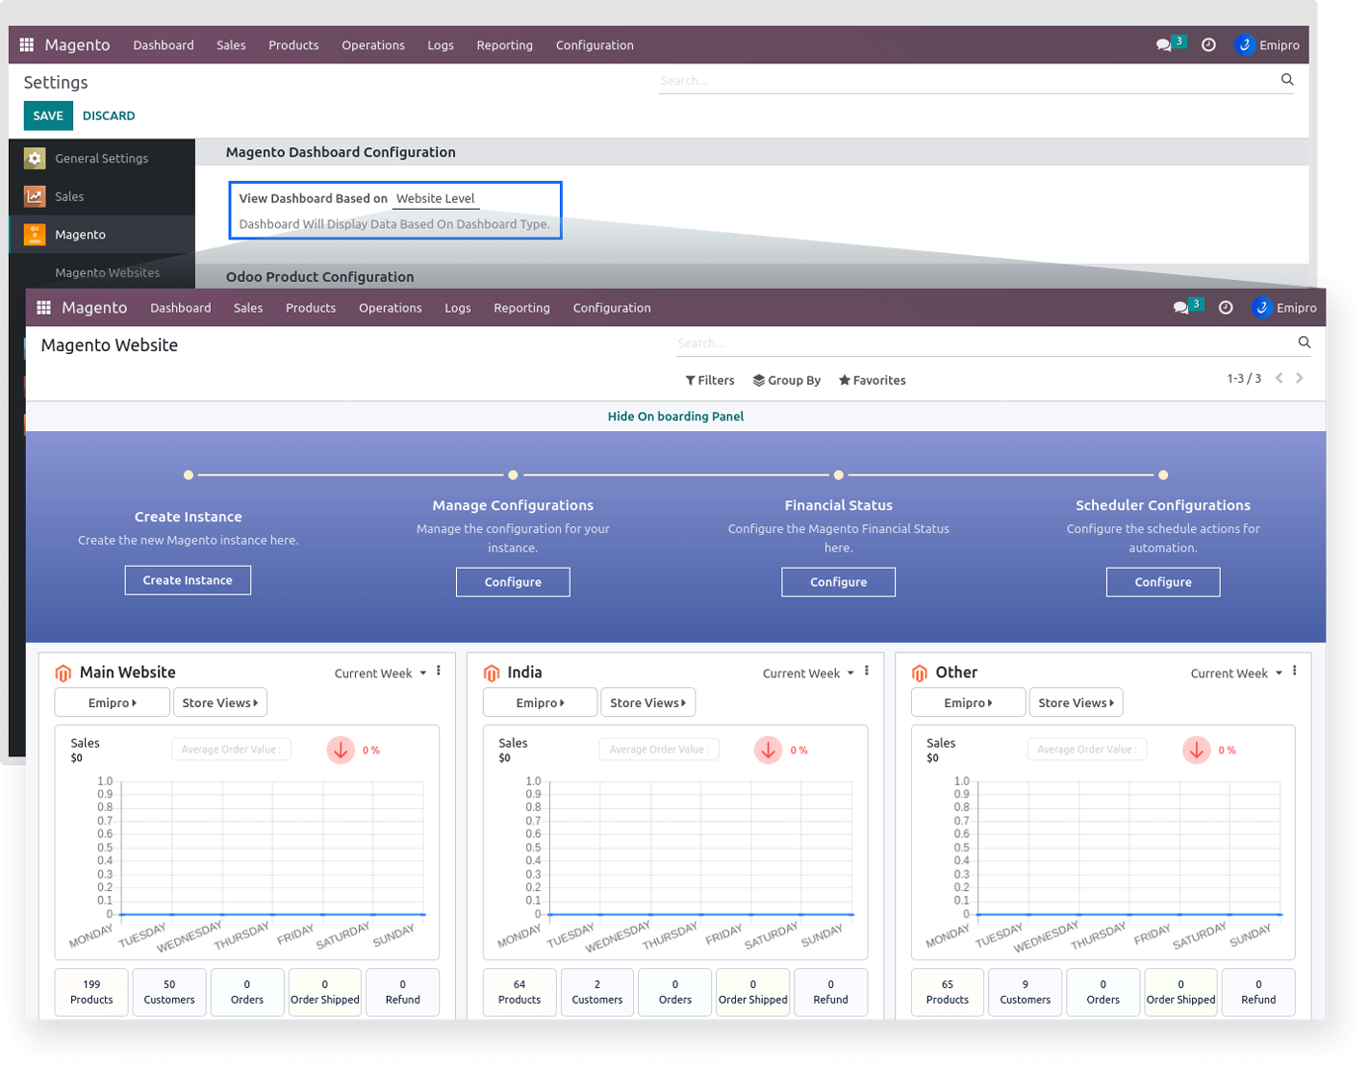
Task: Open Group By options
Action: (786, 380)
